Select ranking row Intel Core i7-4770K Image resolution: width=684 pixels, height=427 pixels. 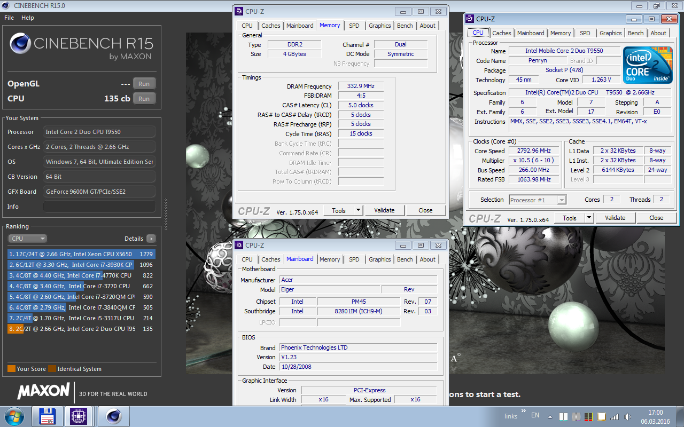click(81, 275)
